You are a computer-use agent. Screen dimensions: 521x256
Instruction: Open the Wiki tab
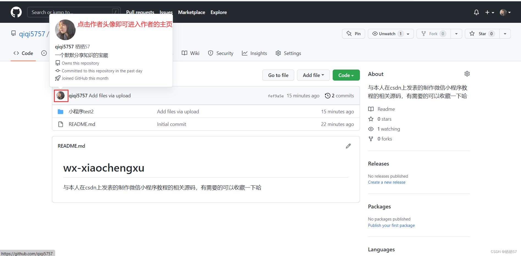pos(191,53)
